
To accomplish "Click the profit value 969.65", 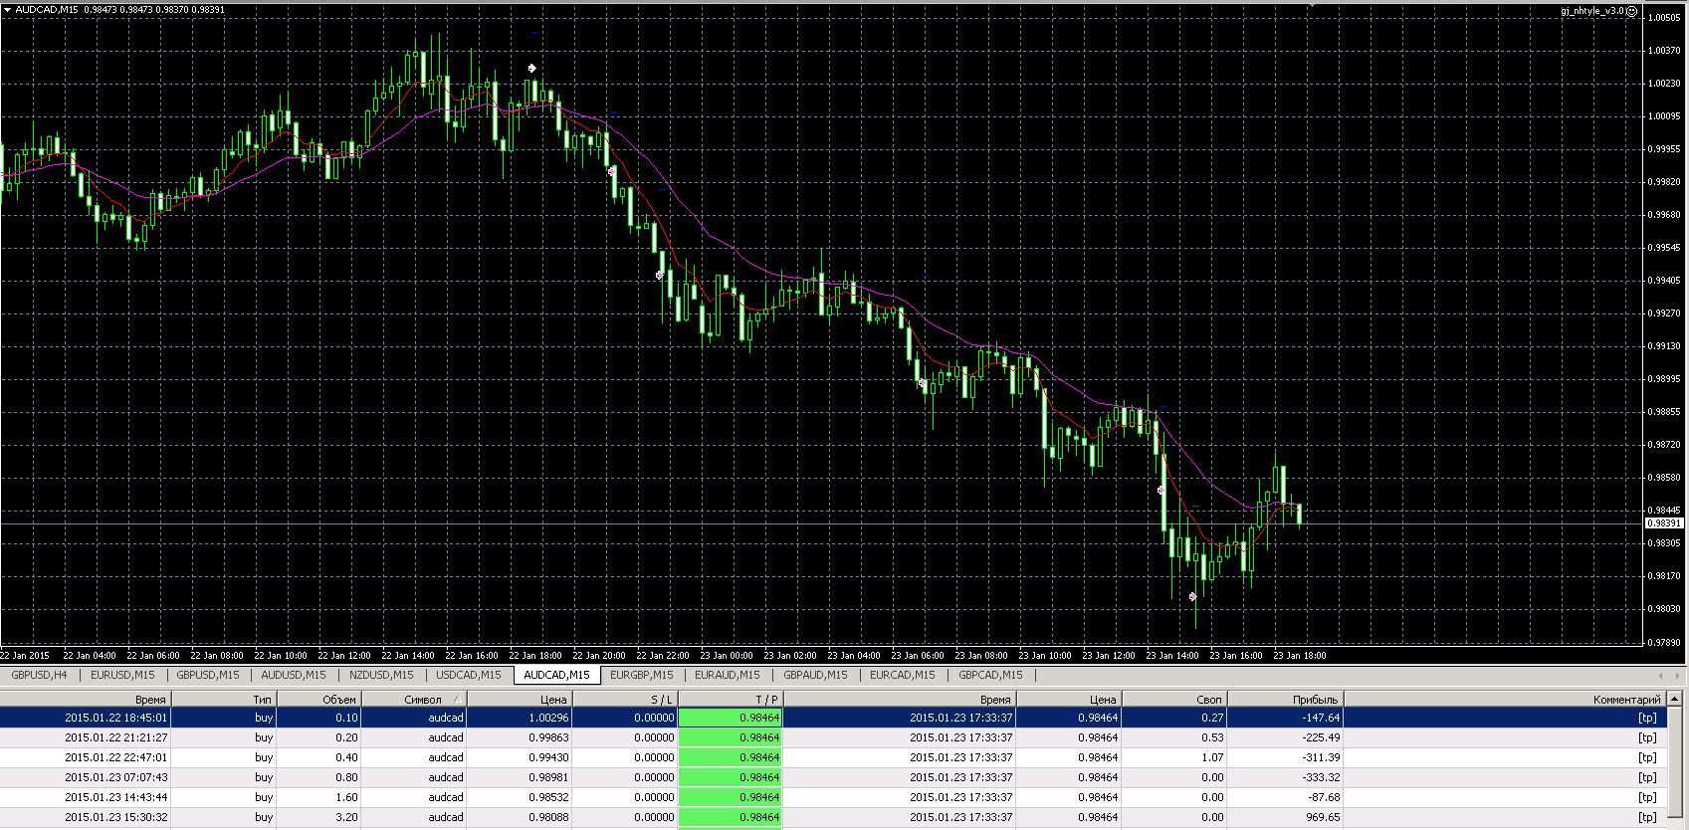I will tap(1324, 817).
